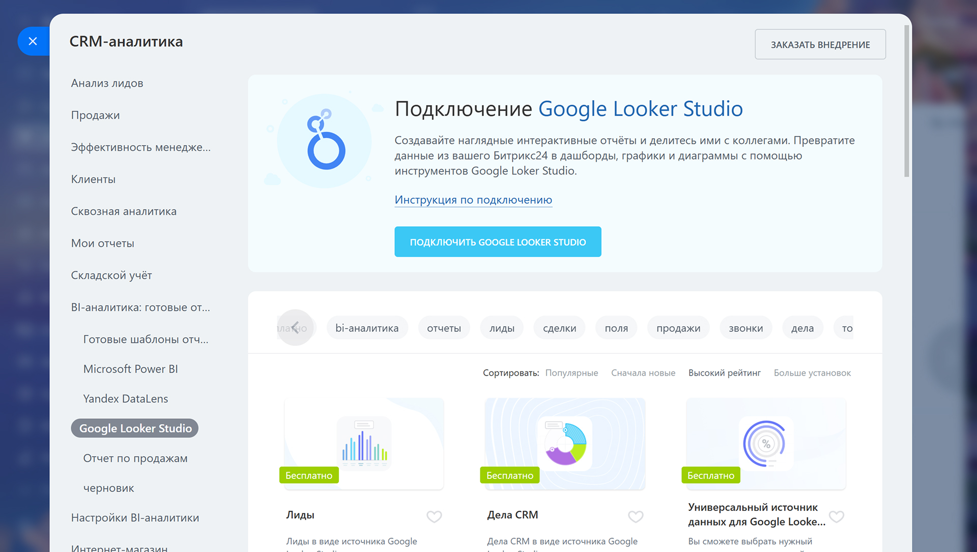
Task: Select the active Google Looker Studio item
Action: point(135,428)
